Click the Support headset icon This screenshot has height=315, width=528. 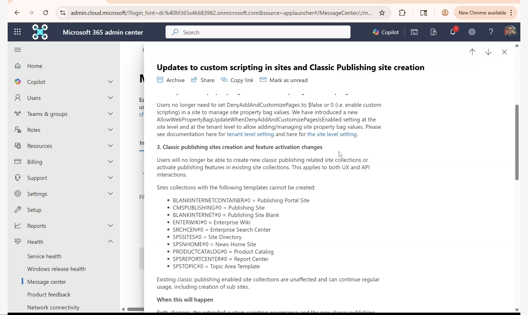(x=18, y=178)
